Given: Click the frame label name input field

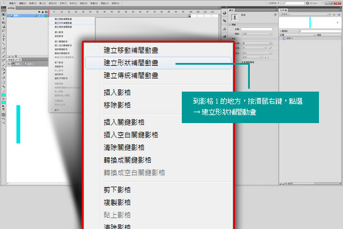Looking at the screenshot, I should coord(257,29).
